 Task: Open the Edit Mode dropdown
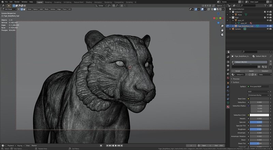[x=8, y=9]
